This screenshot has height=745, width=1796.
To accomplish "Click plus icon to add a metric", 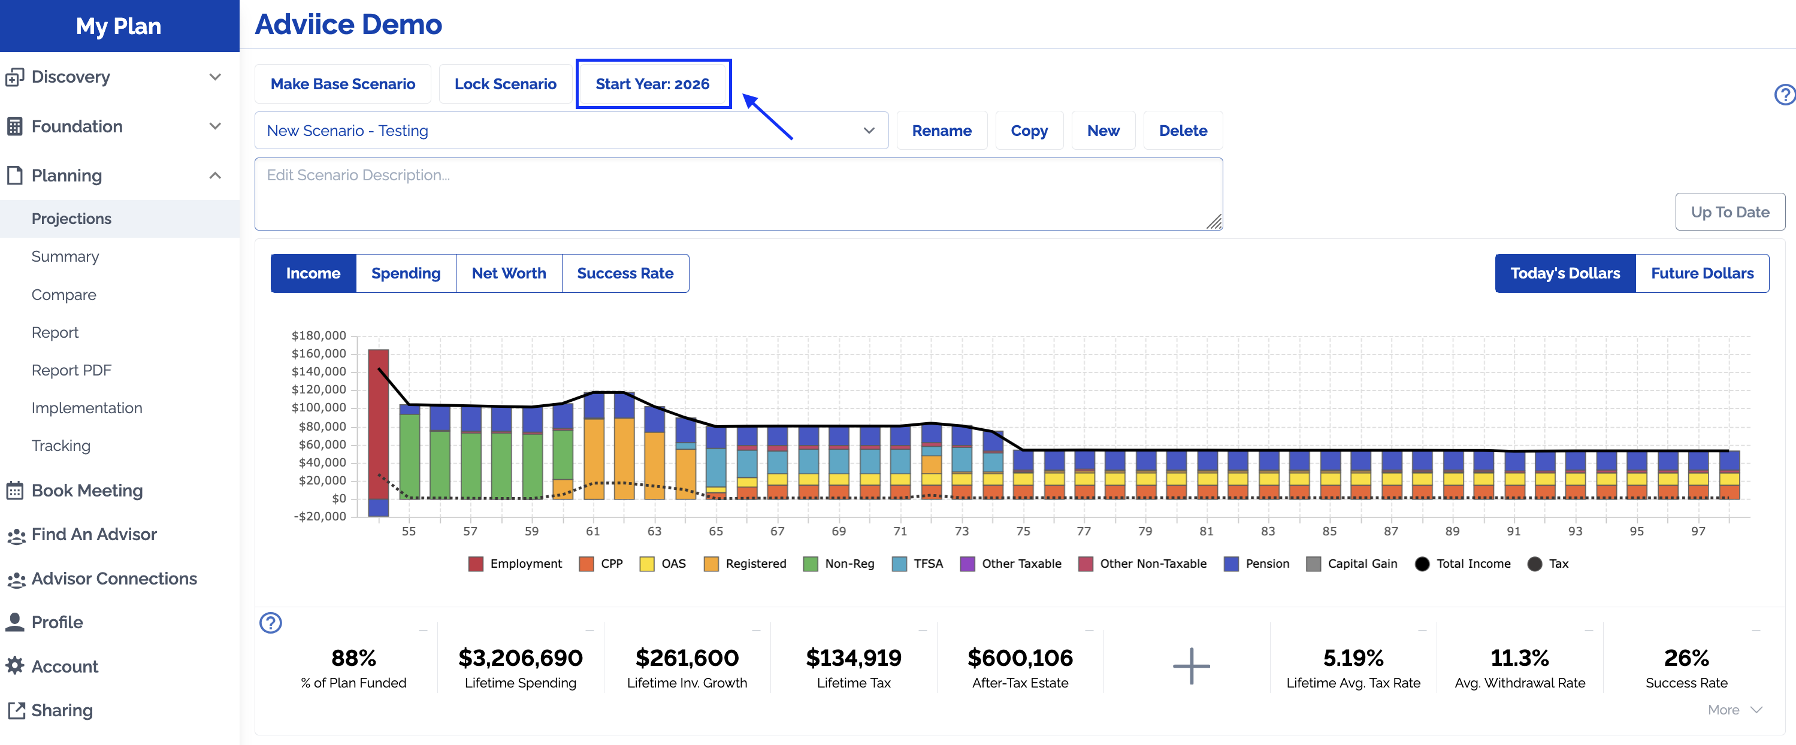I will [1191, 665].
